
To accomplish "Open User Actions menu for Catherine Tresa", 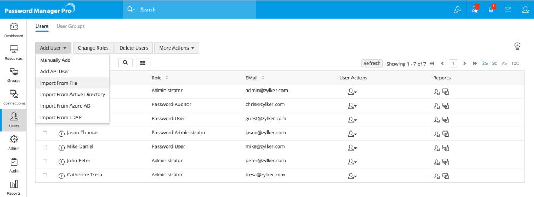I will [x=352, y=176].
